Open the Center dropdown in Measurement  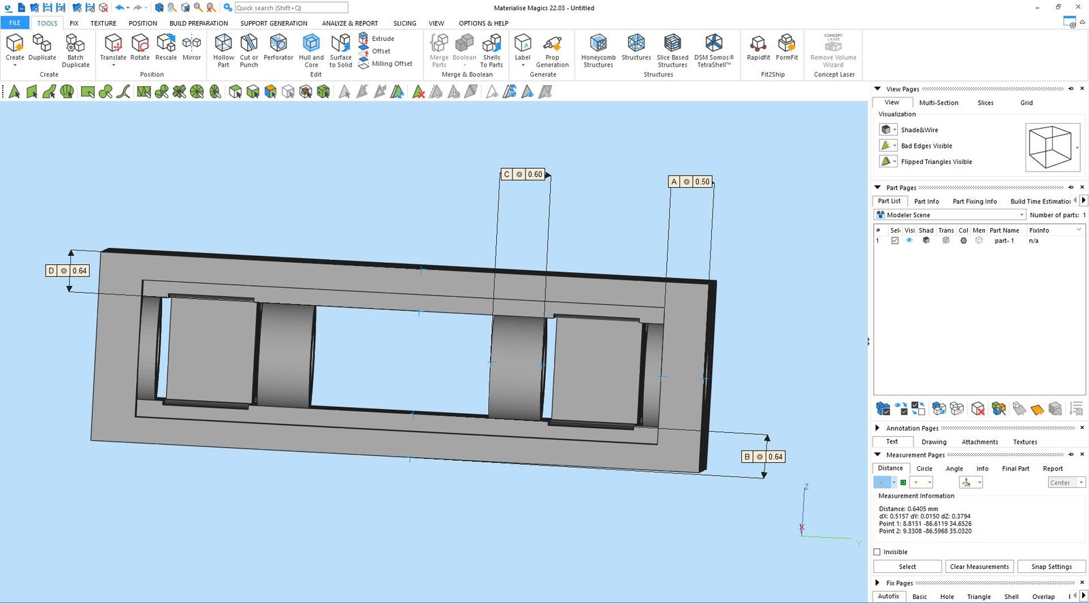coord(1066,483)
